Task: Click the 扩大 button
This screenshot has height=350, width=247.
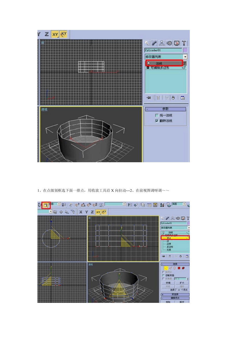Action: [x=182, y=283]
